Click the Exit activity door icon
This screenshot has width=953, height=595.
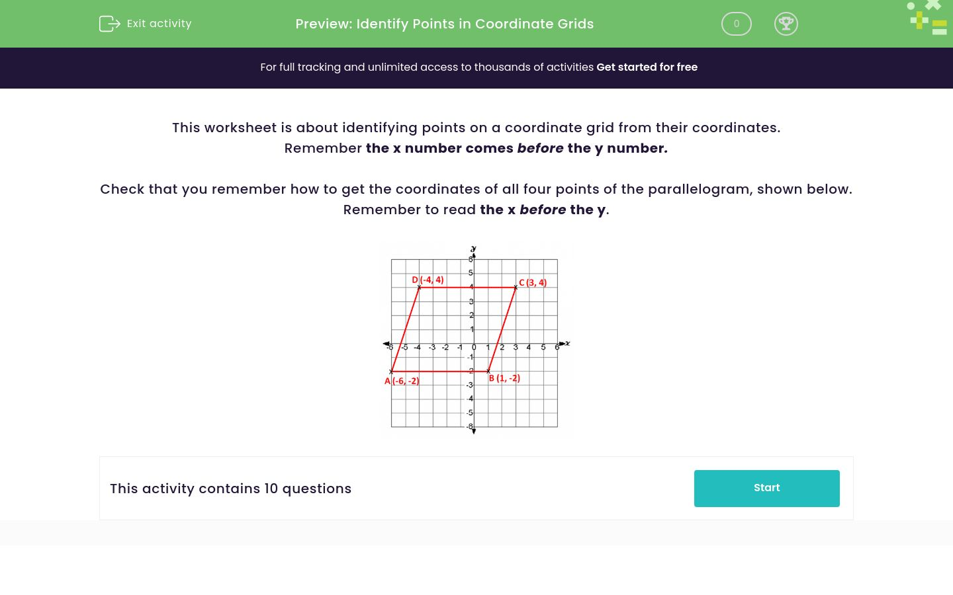click(x=110, y=23)
